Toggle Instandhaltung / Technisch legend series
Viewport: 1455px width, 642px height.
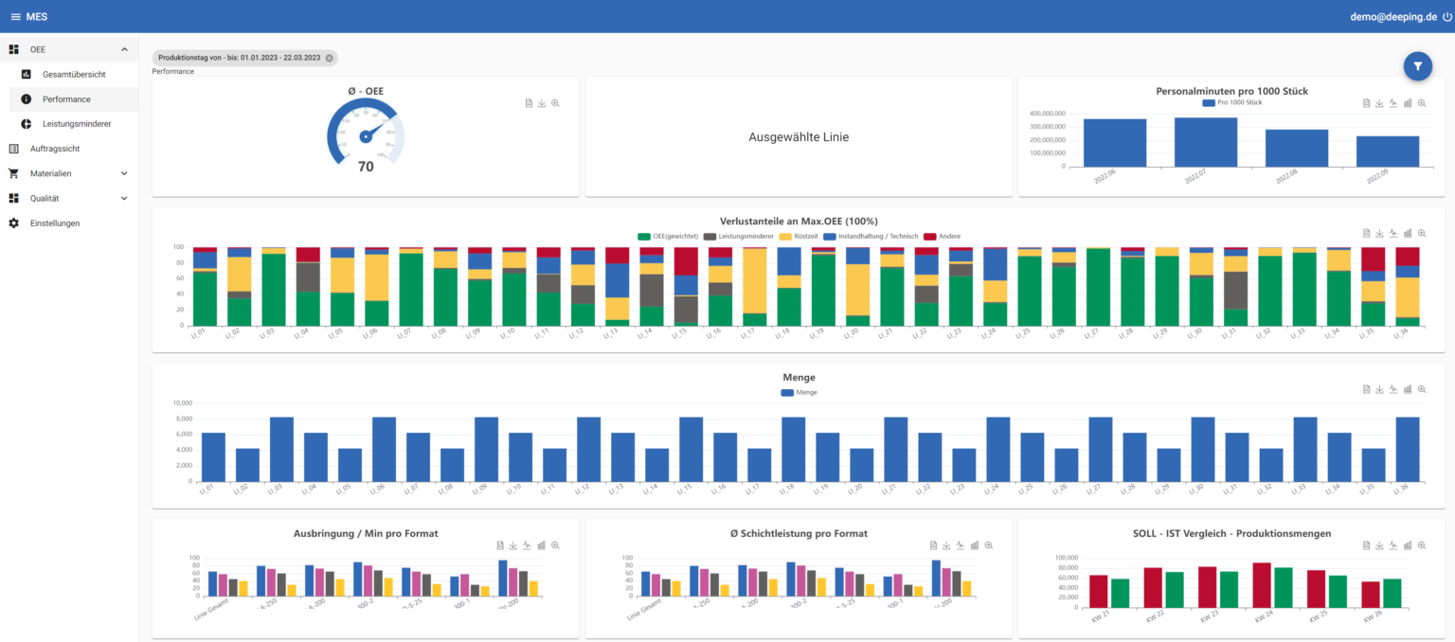[x=872, y=236]
